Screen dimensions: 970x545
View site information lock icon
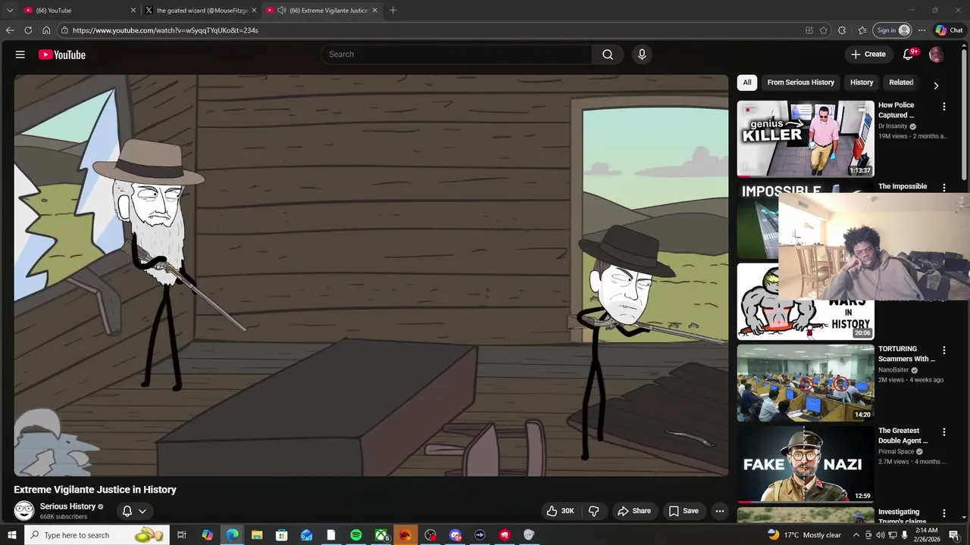tap(65, 30)
